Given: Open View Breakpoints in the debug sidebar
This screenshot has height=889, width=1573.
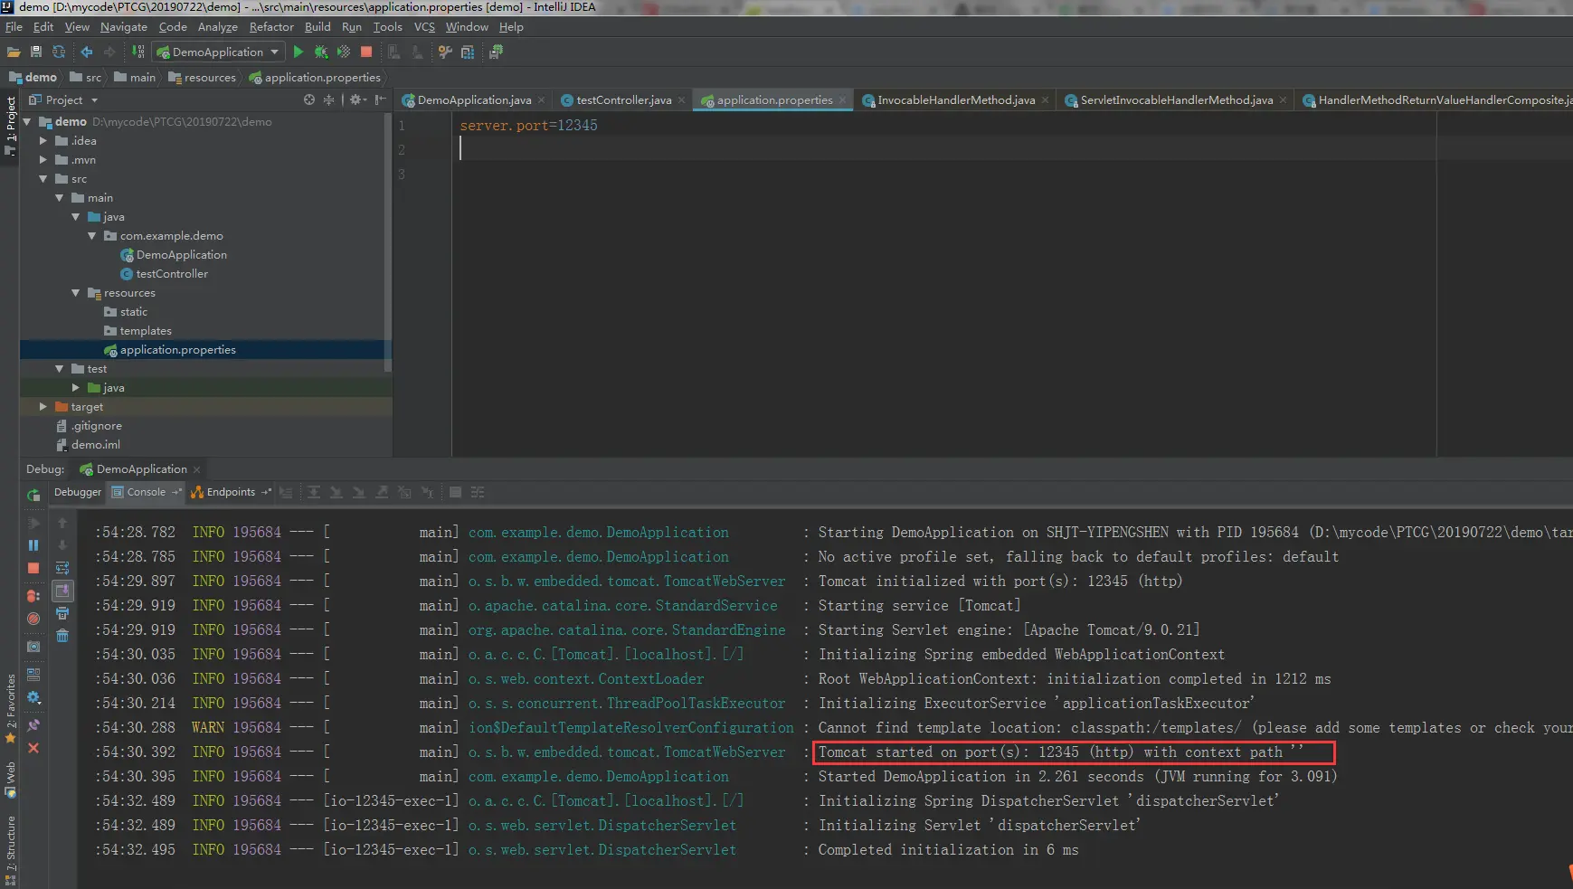Looking at the screenshot, I should (x=33, y=596).
